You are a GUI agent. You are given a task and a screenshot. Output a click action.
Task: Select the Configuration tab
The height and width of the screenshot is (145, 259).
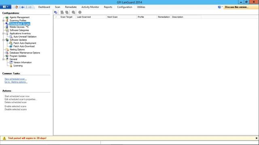(x=125, y=7)
